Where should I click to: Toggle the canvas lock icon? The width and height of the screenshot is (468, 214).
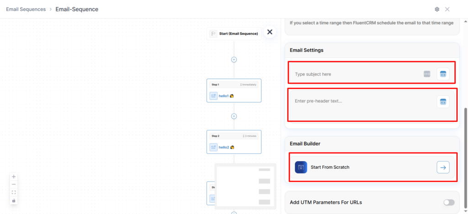[14, 200]
